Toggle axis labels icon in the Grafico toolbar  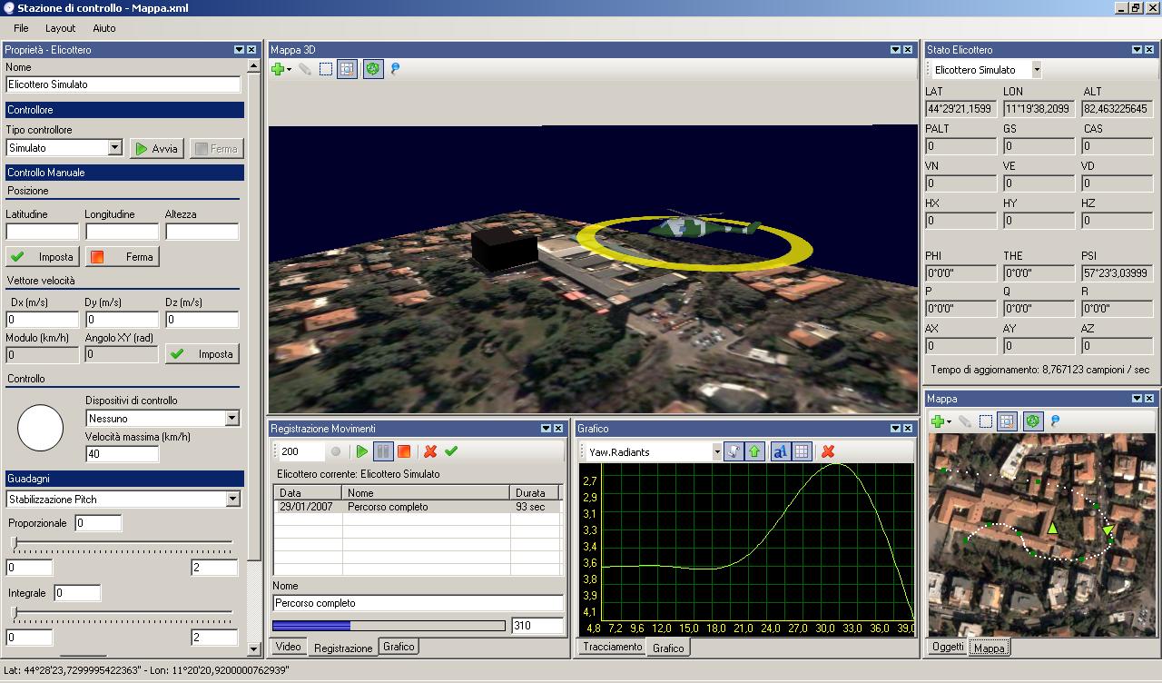pyautogui.click(x=781, y=451)
